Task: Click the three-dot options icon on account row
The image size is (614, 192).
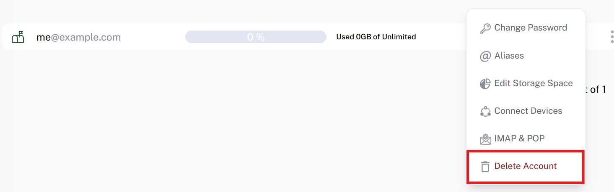Action: 611,37
